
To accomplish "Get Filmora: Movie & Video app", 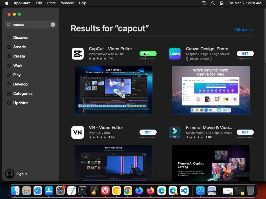I will (x=245, y=132).
